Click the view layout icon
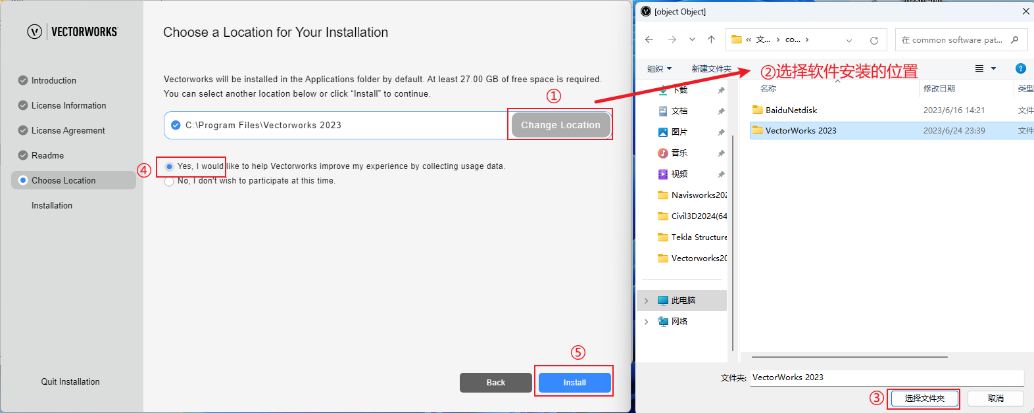This screenshot has width=1034, height=413. coord(979,68)
